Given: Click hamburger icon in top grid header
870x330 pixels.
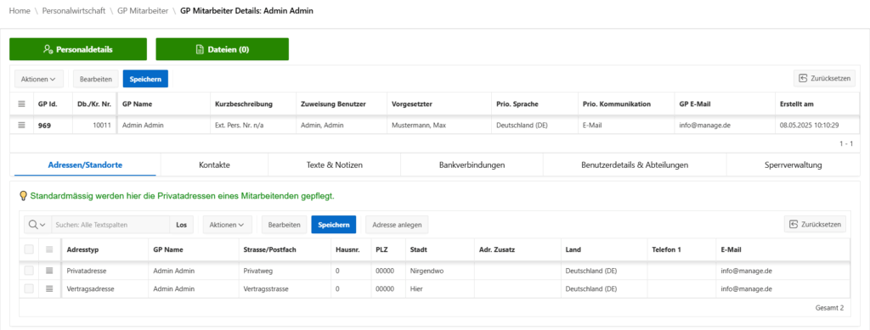Looking at the screenshot, I should pyautogui.click(x=21, y=103).
